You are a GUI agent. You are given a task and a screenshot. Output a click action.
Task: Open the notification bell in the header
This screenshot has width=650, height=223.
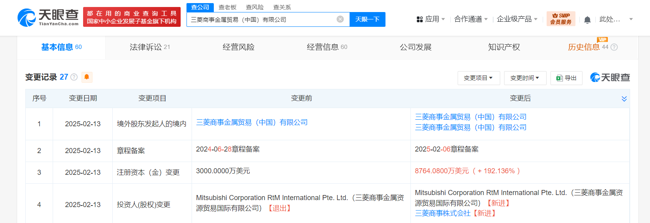587,19
